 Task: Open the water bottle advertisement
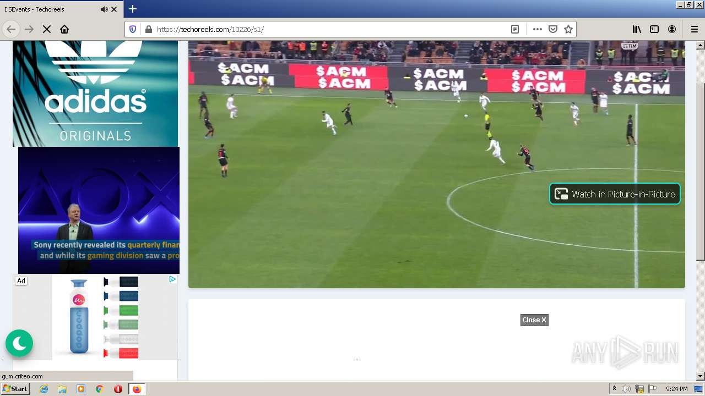95,317
